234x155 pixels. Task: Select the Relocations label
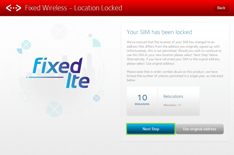173,96
